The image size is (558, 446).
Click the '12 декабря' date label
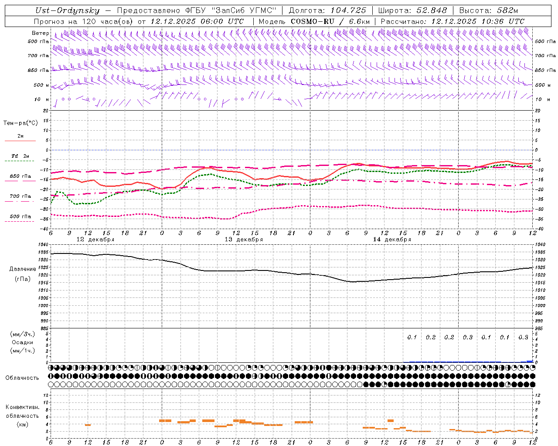click(95, 240)
